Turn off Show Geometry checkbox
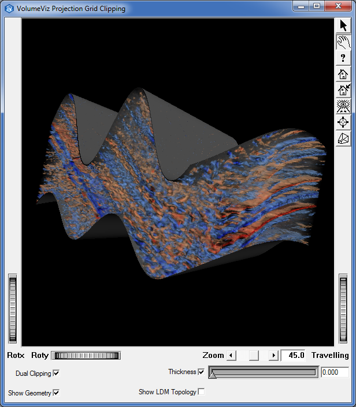Screen dimensions: 356x407 pos(56,393)
